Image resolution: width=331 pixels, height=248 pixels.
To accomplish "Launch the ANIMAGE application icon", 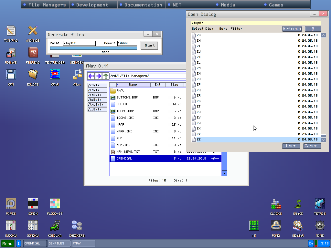I will (33, 31).
